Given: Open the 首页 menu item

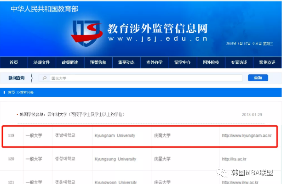Looking at the screenshot, I should pos(14,62).
